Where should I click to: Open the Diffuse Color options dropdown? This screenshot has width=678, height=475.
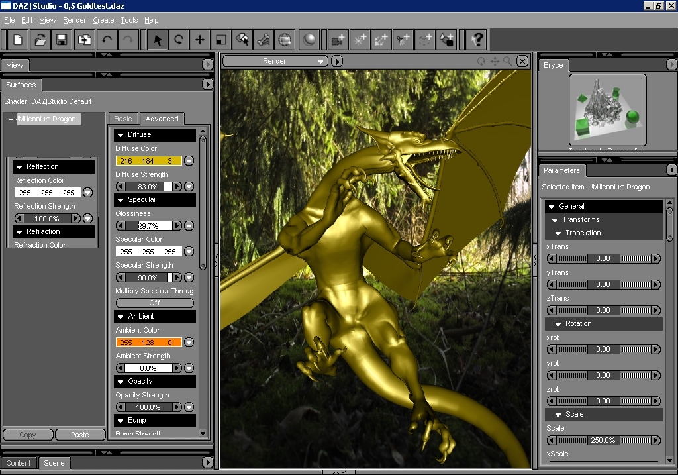[189, 161]
